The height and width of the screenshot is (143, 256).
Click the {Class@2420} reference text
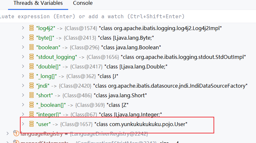75,86
